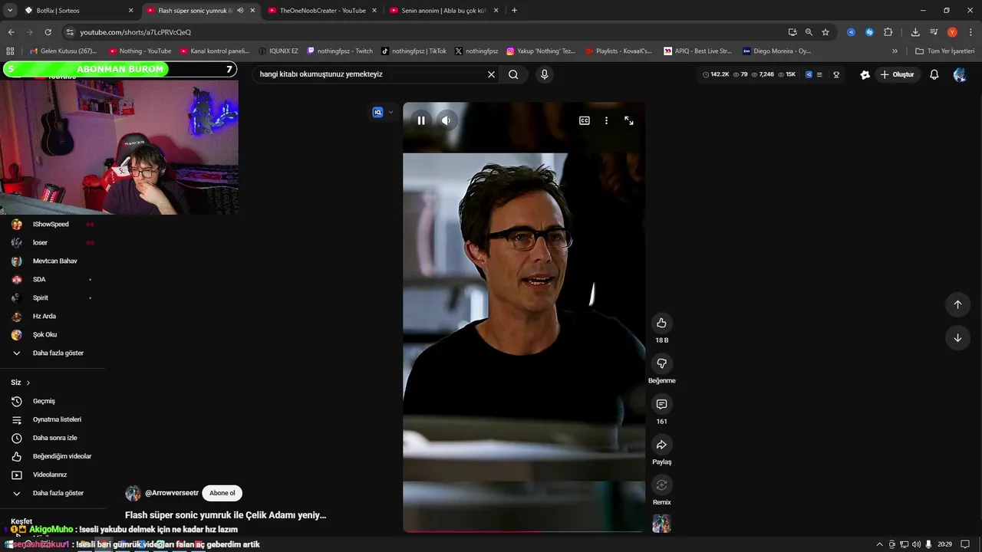Screen dimensions: 982x552
Task: Share the Short via Paylaş
Action: click(x=661, y=445)
